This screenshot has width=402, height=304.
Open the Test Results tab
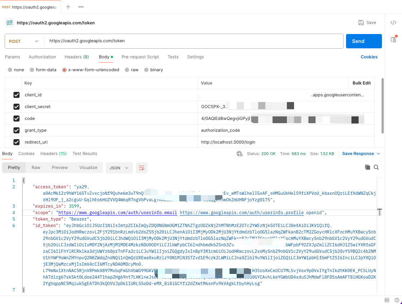point(85,154)
